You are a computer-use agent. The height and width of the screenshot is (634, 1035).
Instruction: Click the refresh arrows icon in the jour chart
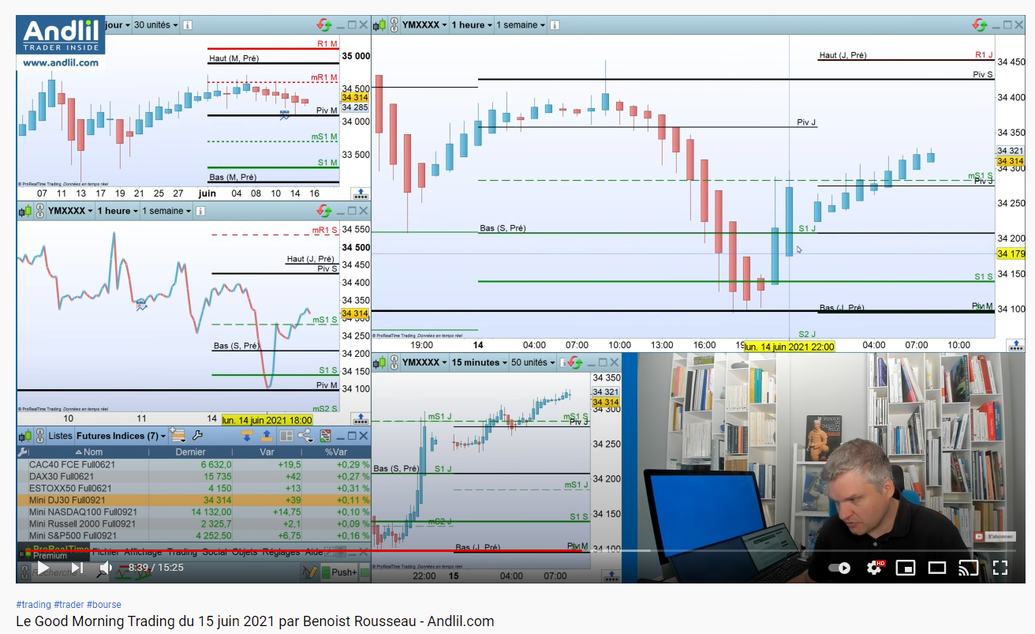[x=324, y=25]
